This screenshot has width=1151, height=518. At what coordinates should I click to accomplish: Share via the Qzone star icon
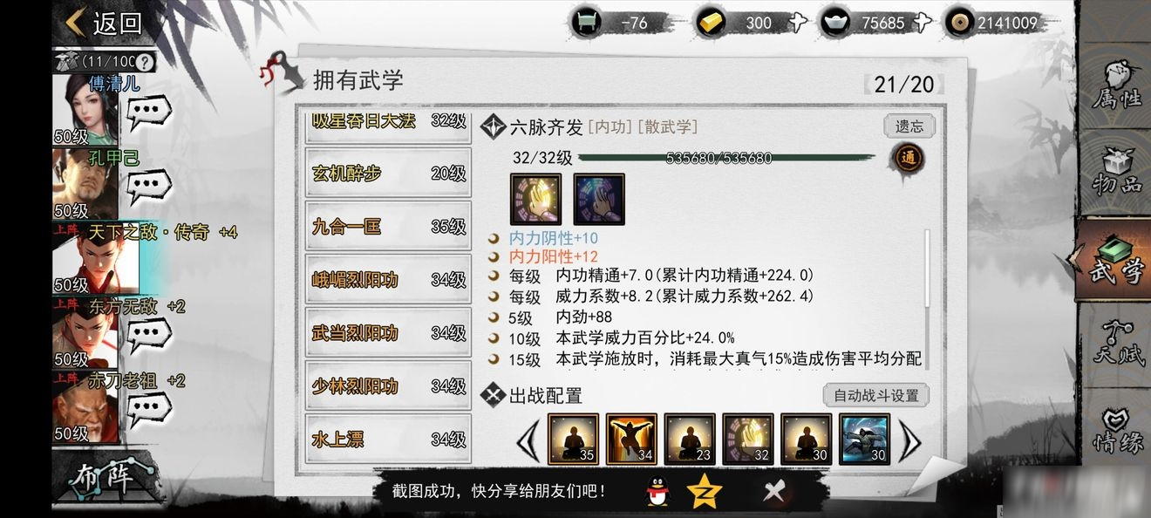(x=705, y=493)
